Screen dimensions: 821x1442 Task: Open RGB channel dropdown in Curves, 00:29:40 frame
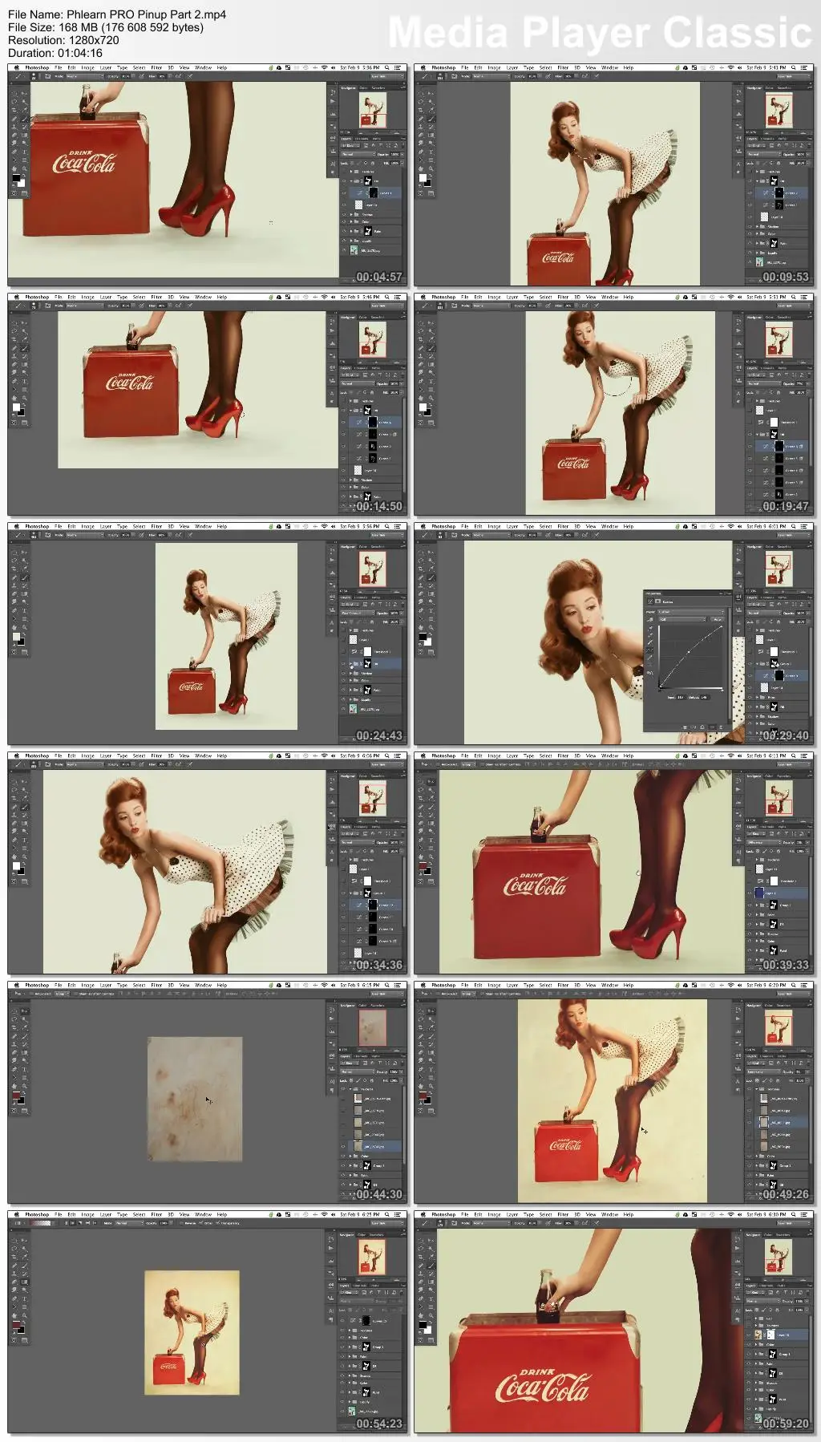coord(682,619)
